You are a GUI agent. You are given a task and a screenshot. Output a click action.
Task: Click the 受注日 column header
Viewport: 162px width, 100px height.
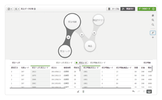(x=56, y=68)
